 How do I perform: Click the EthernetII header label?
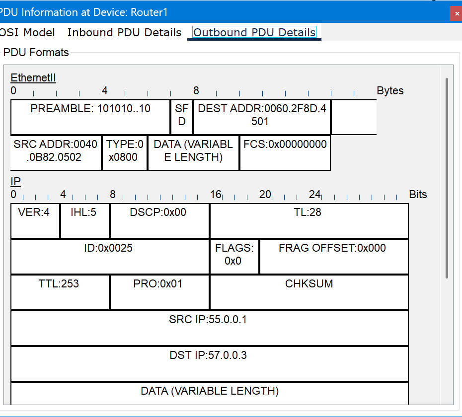tap(33, 78)
